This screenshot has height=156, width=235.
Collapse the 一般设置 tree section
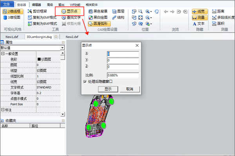pos(3,54)
